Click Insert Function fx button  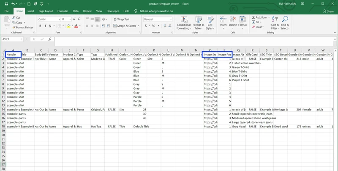pos(50,39)
